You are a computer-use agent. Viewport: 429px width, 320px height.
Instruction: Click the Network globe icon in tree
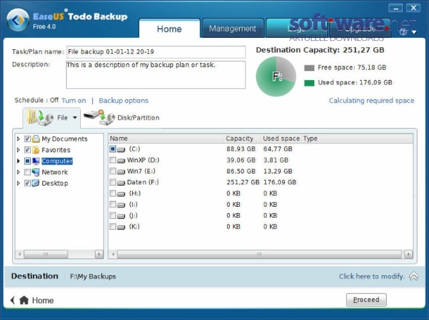[36, 172]
